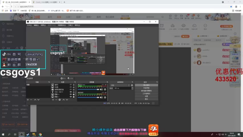Pop out the 来源 dock with its header icon

coord(75,82)
